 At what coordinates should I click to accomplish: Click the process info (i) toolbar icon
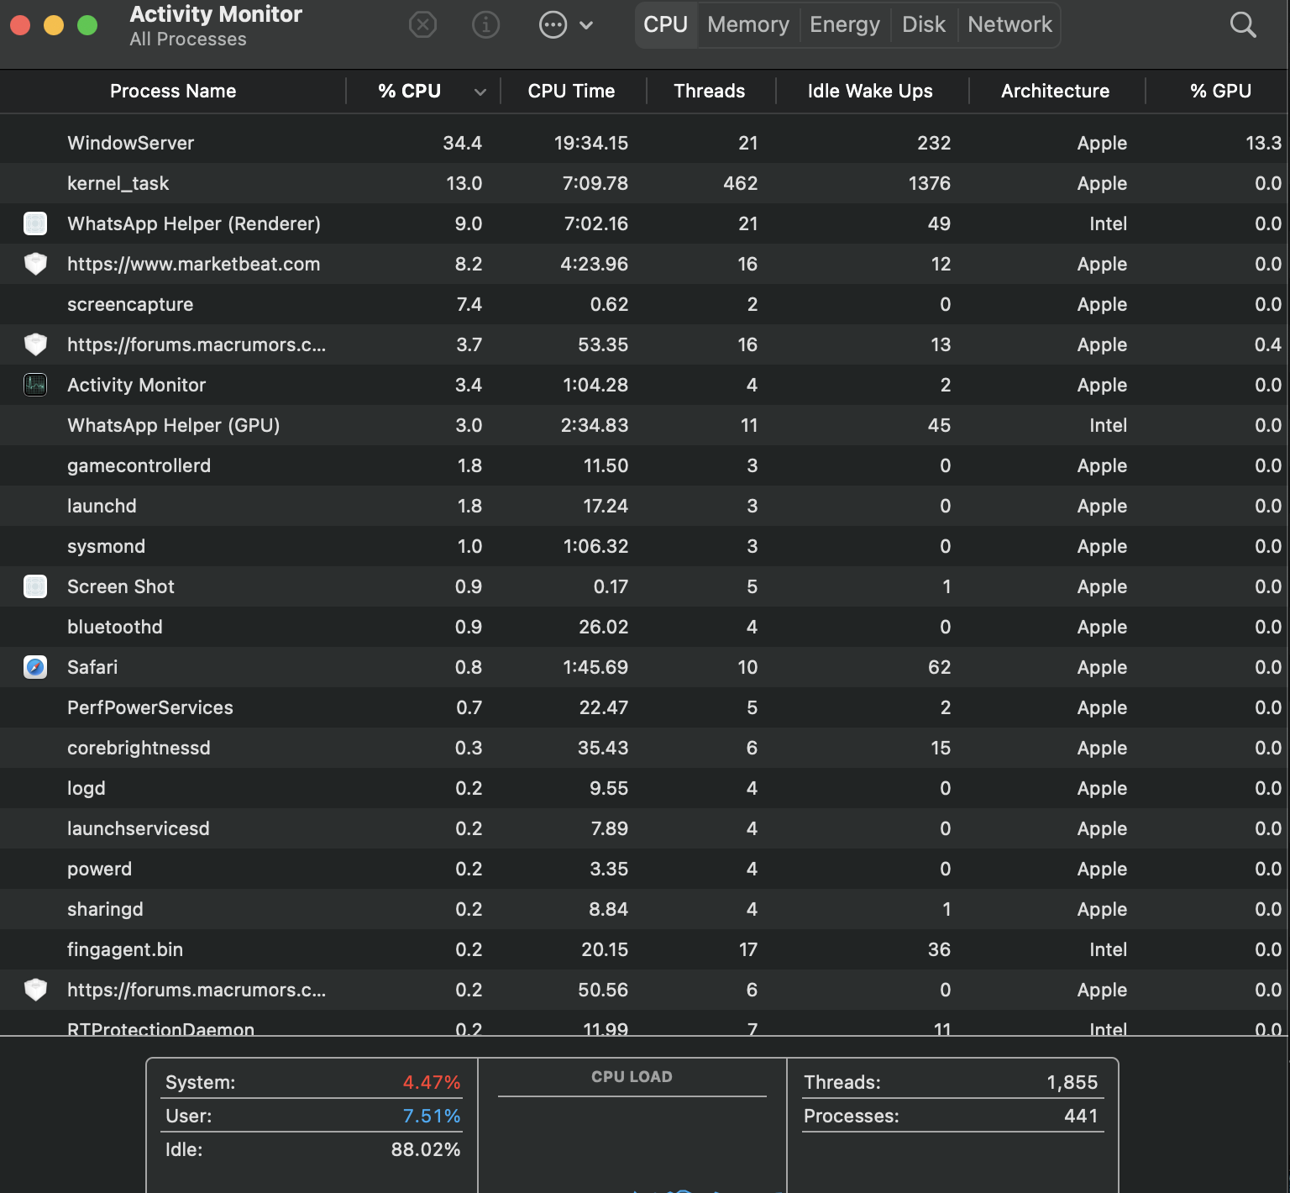(485, 25)
